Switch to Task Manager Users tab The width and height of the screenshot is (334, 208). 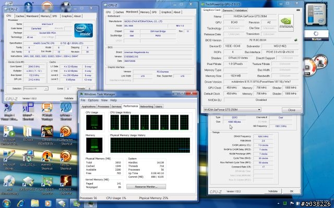coord(159,107)
